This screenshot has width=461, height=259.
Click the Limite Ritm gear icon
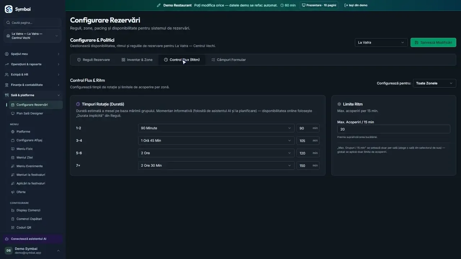(339, 104)
